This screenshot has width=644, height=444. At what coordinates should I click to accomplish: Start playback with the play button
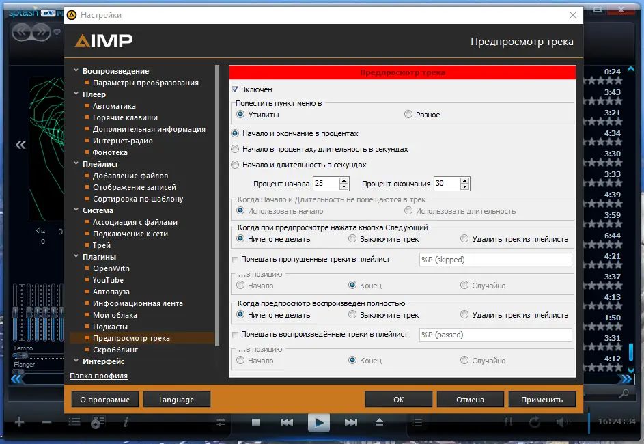pos(319,422)
